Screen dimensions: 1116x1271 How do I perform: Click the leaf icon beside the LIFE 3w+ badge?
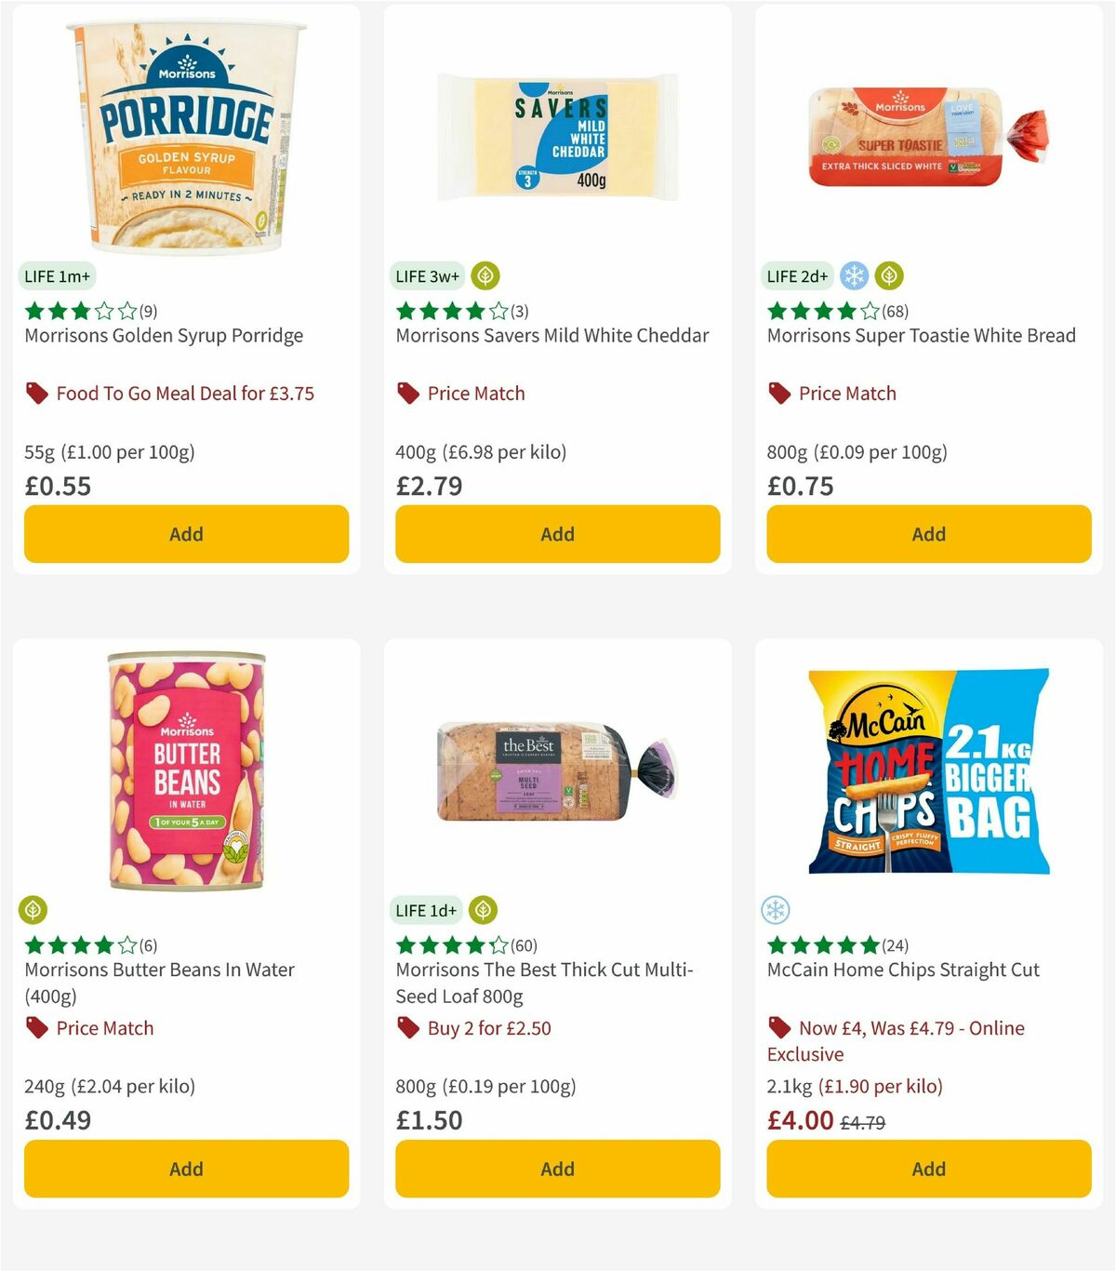tap(484, 275)
